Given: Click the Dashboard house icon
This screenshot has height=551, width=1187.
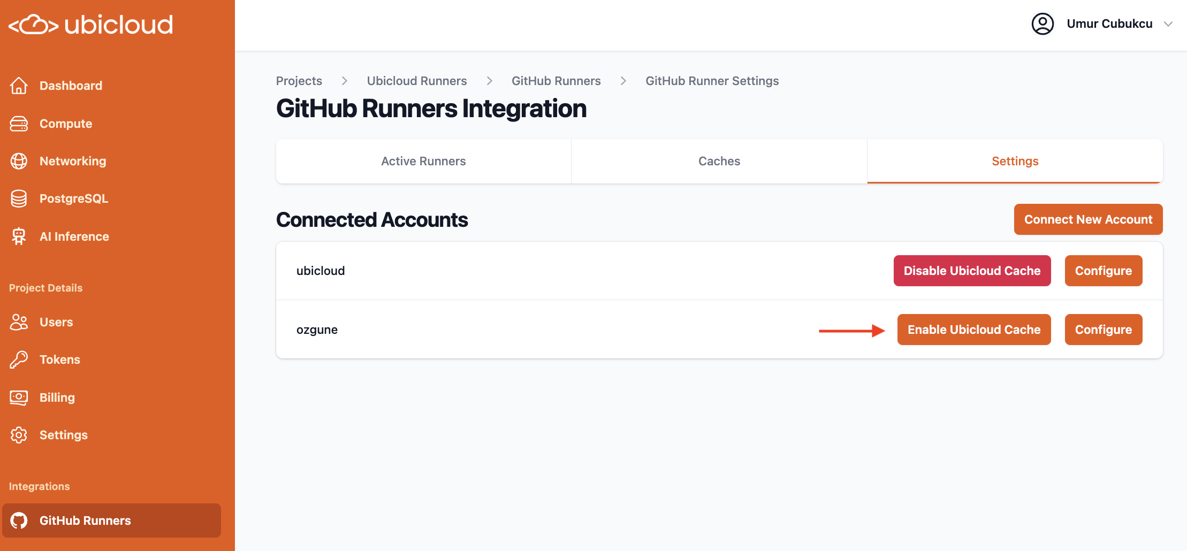Looking at the screenshot, I should click(19, 86).
